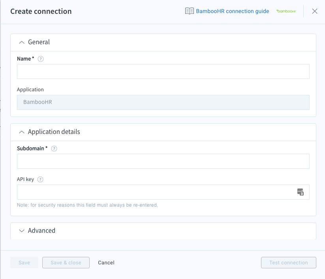This screenshot has width=325, height=279.
Task: Click the Save & close button
Action: [x=66, y=263]
